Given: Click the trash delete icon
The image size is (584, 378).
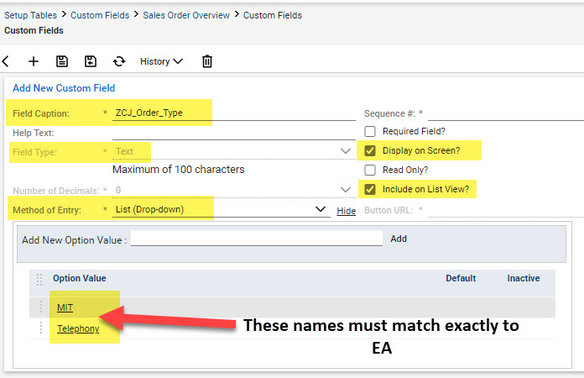Looking at the screenshot, I should pos(207,61).
